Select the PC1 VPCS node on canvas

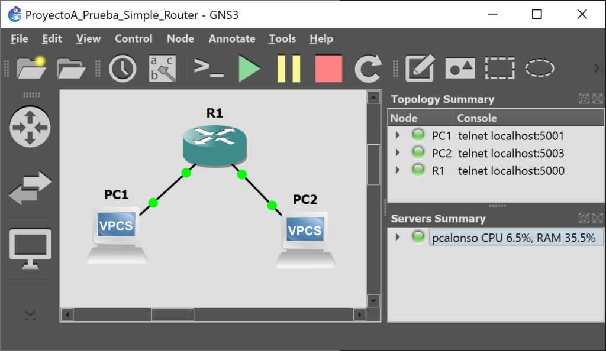117,236
